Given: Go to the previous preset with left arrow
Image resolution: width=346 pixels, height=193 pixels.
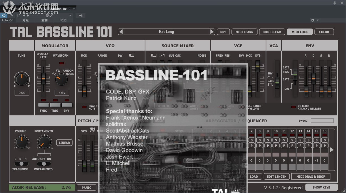Looking at the screenshot, I should tap(121, 32).
